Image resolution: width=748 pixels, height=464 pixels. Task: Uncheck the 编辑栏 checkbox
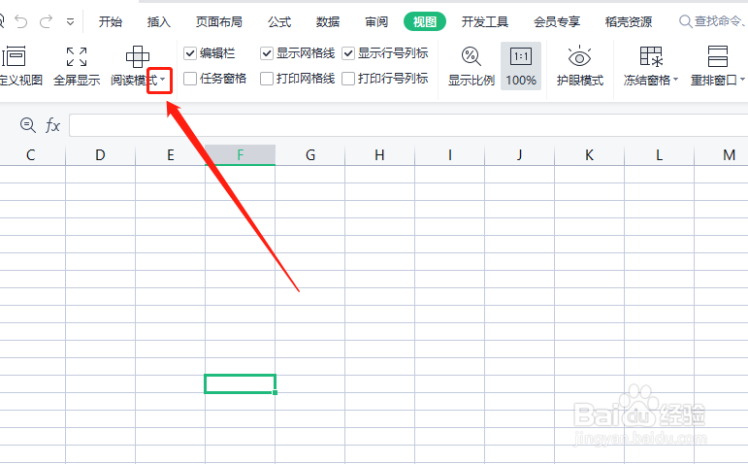coord(190,53)
